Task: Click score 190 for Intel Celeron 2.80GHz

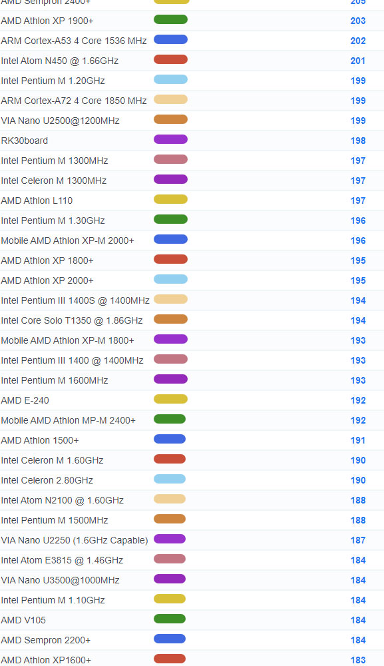Action: pos(358,480)
